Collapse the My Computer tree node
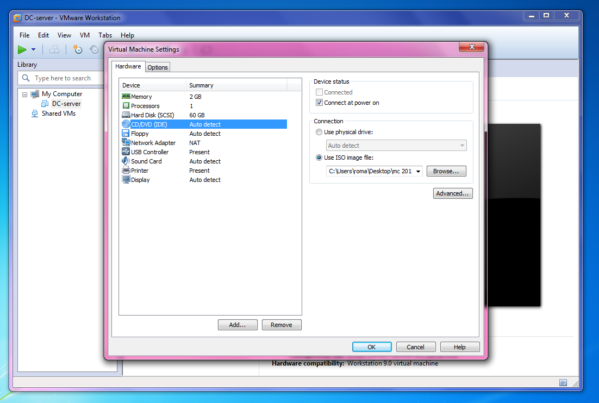599x403 pixels. click(25, 95)
